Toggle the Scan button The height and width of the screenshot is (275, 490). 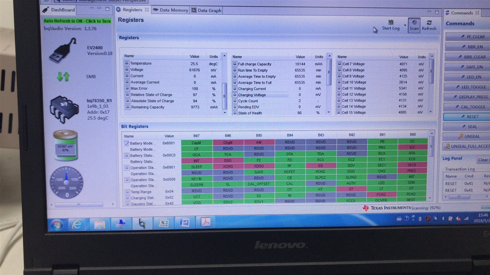[x=414, y=25]
